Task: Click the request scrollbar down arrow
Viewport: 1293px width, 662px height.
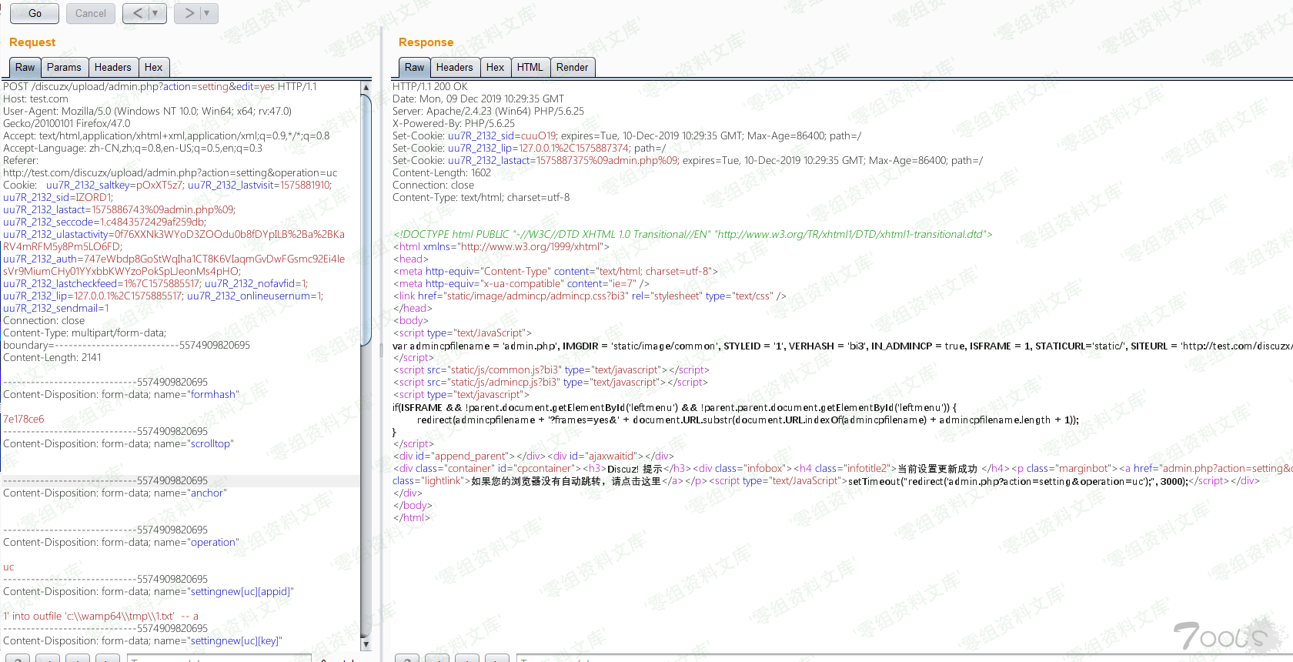Action: point(366,644)
